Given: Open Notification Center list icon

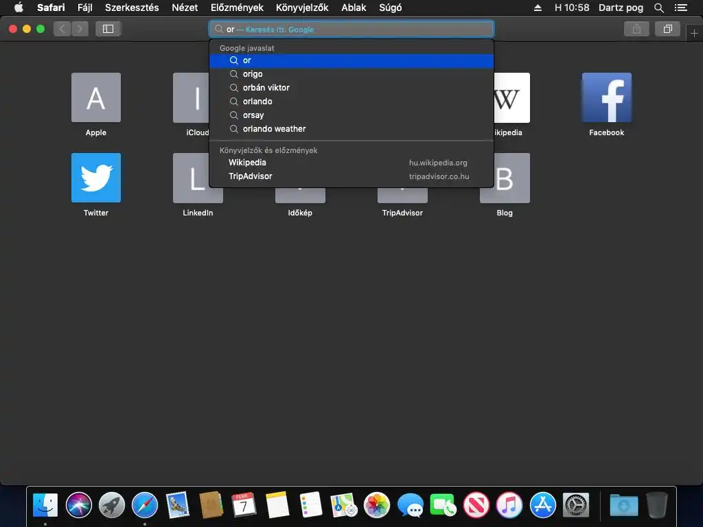Looking at the screenshot, I should point(680,8).
